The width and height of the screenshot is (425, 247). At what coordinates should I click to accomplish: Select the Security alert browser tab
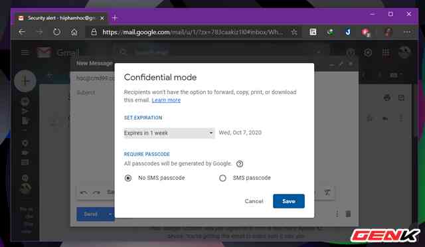tap(61, 18)
